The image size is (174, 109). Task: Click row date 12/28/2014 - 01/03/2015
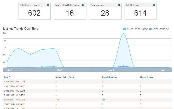(15, 104)
